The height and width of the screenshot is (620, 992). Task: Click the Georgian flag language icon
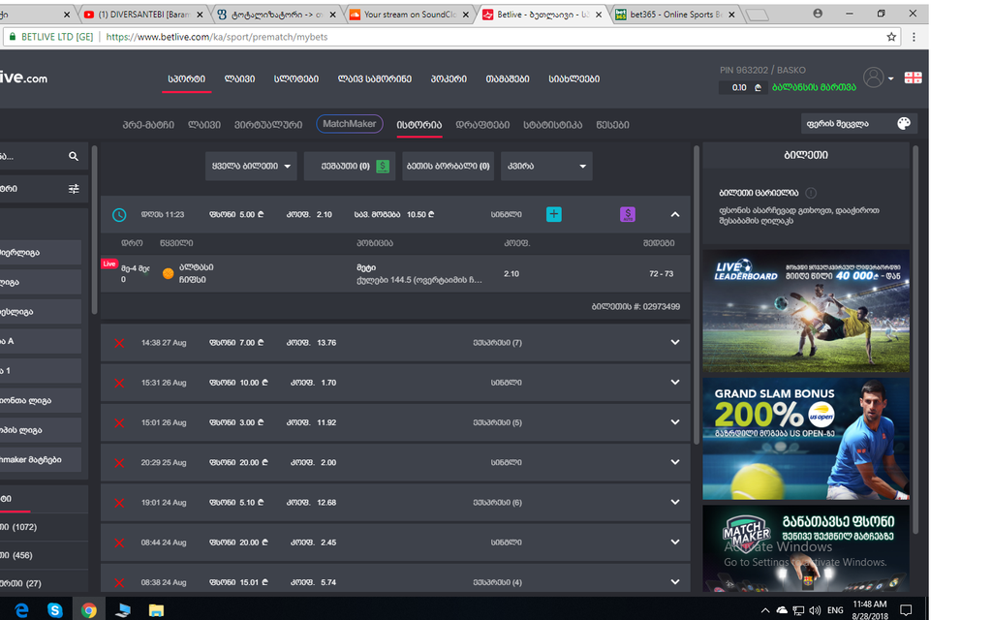point(913,77)
